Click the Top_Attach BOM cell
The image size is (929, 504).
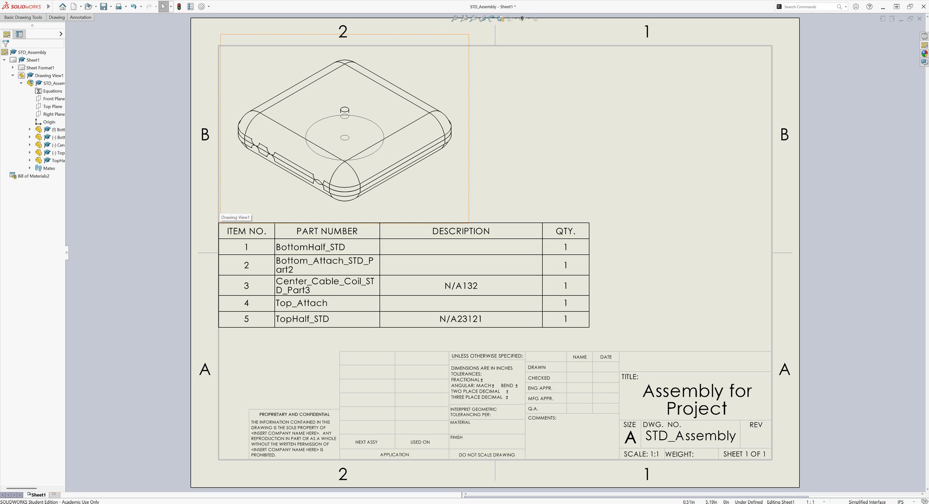coord(327,303)
